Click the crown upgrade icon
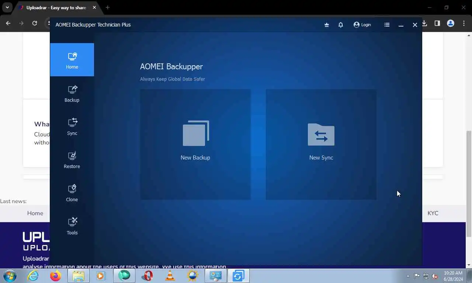472x283 pixels. [327, 25]
